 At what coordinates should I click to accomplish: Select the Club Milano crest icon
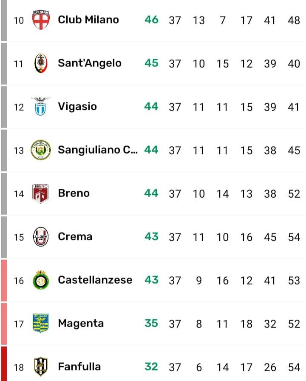click(x=41, y=19)
